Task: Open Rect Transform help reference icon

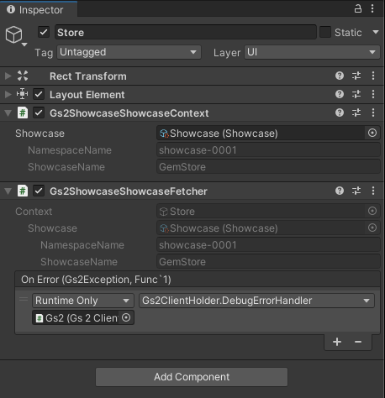Action: [340, 76]
